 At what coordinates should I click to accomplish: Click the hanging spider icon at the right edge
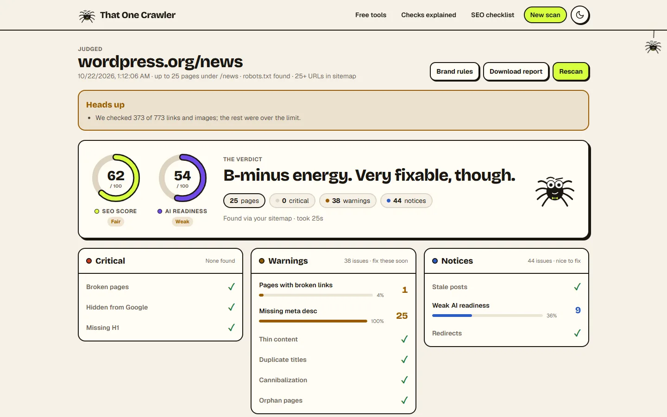tap(653, 46)
